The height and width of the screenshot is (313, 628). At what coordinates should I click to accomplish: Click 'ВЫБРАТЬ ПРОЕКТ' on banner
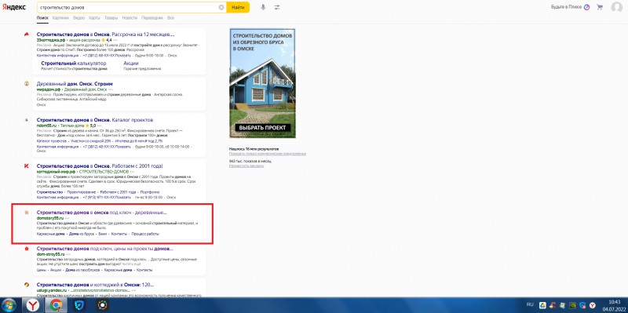coord(262,128)
